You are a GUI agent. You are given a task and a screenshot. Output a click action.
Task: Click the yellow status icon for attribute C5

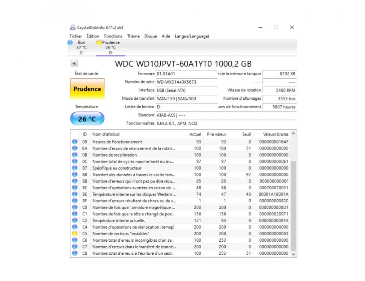[75, 233]
